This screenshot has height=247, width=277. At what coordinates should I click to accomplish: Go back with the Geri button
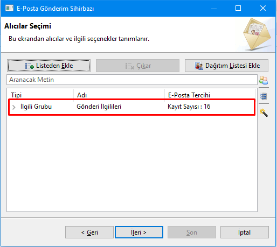click(x=89, y=232)
